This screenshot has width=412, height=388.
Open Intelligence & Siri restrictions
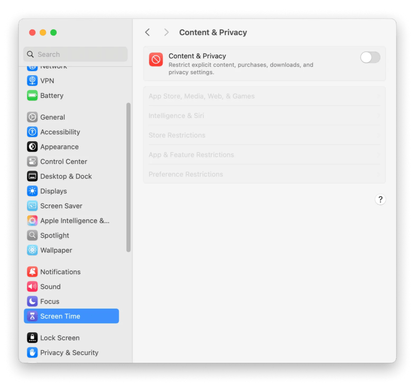point(265,116)
